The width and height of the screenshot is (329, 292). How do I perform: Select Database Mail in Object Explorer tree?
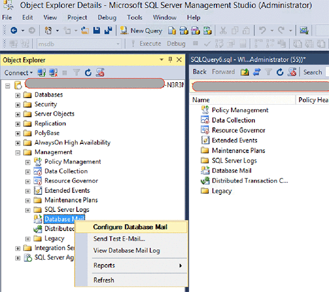(64, 219)
